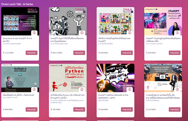
Task: Click info icon on ChatGPT research course
Action: 82,33
